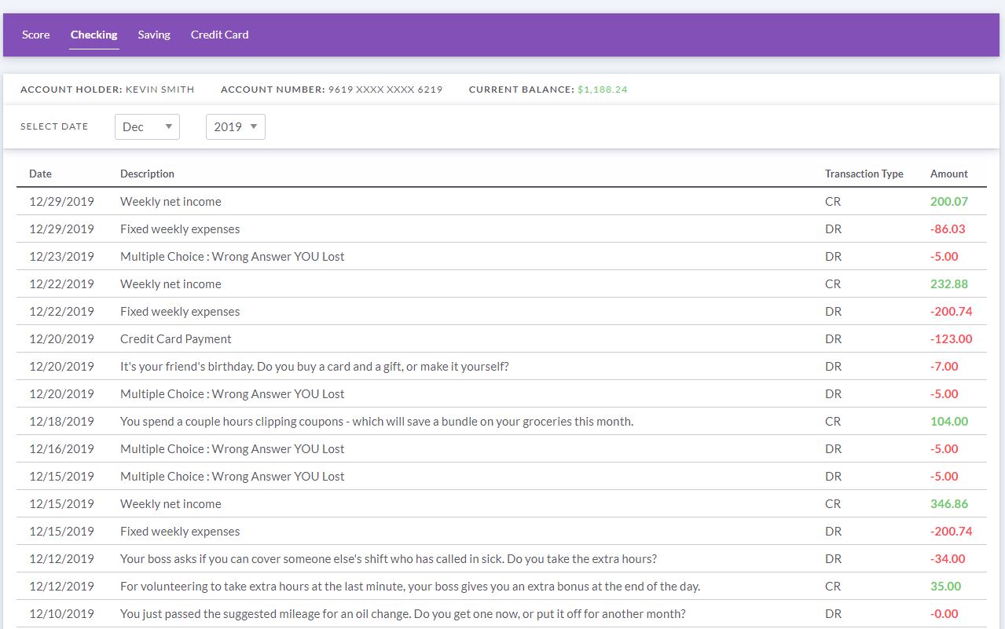Click the clipping coupons description
The image size is (1005, 629).
[x=376, y=421]
